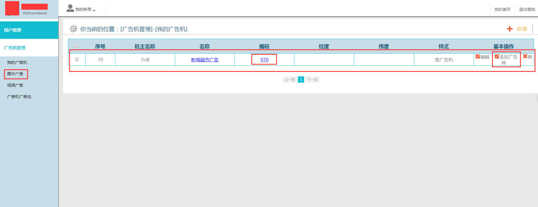This screenshot has height=207, width=538.
Task: Click the WeiHua Network logo
Action: 29,9
